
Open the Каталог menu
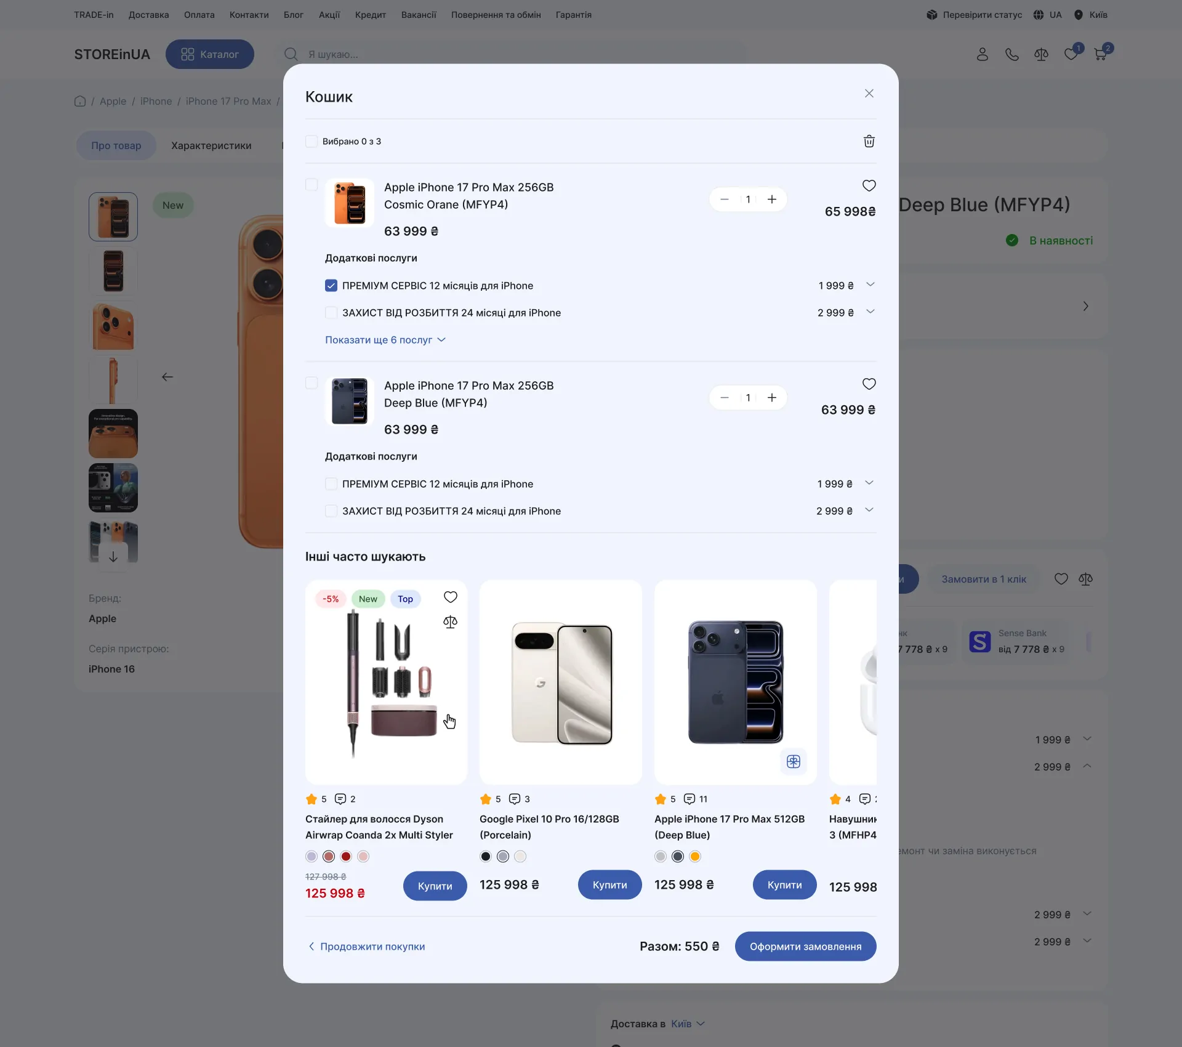(x=210, y=54)
